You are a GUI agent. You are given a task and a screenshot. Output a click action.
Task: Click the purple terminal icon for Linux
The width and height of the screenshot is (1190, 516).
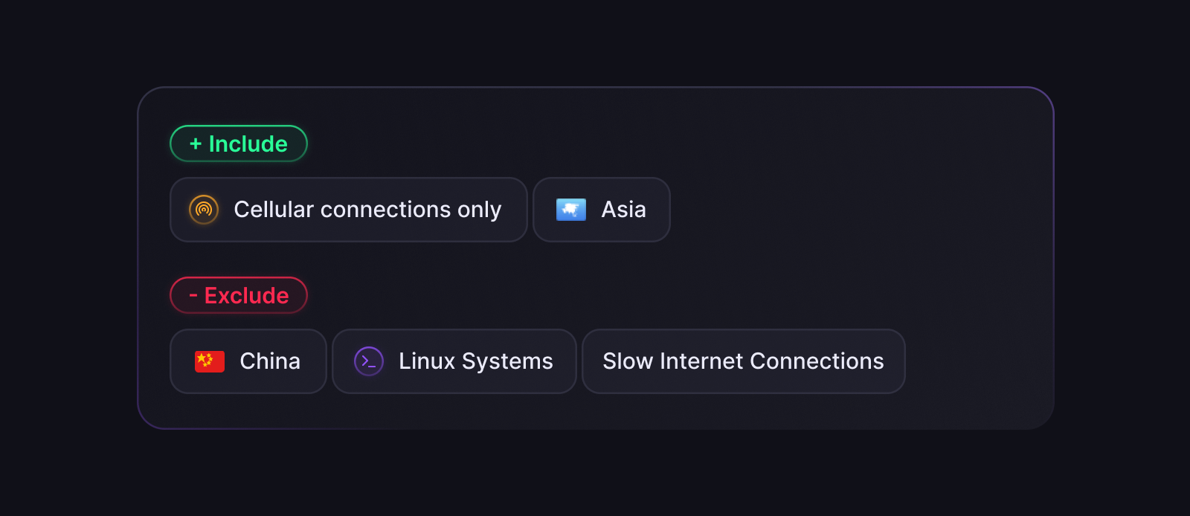click(x=369, y=361)
